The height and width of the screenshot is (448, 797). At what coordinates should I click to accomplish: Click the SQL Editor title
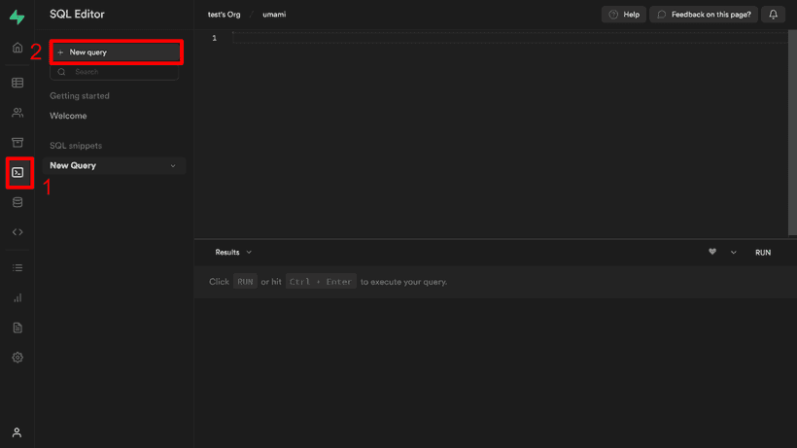(x=77, y=15)
